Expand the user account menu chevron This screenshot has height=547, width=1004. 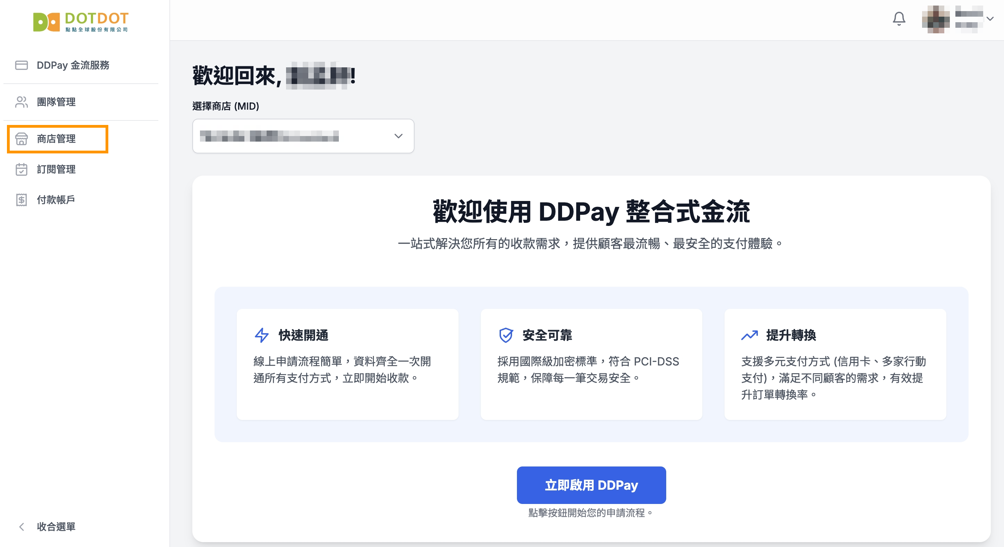[x=990, y=19]
